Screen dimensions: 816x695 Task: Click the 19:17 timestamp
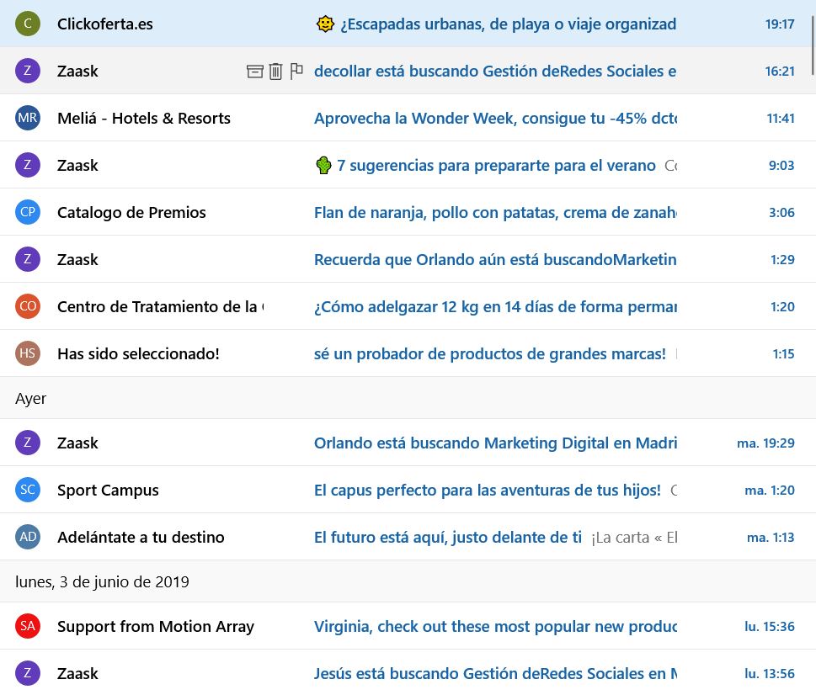[x=780, y=24]
